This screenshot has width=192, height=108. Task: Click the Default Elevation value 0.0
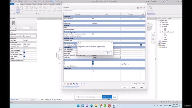93,19
